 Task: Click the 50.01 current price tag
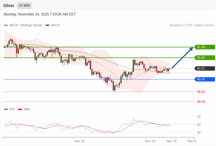click(x=205, y=68)
